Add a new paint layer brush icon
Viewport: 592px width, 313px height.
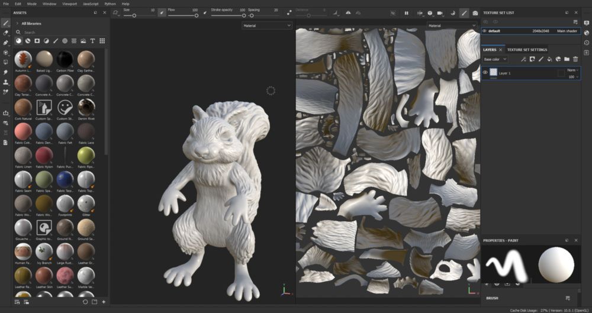(541, 59)
